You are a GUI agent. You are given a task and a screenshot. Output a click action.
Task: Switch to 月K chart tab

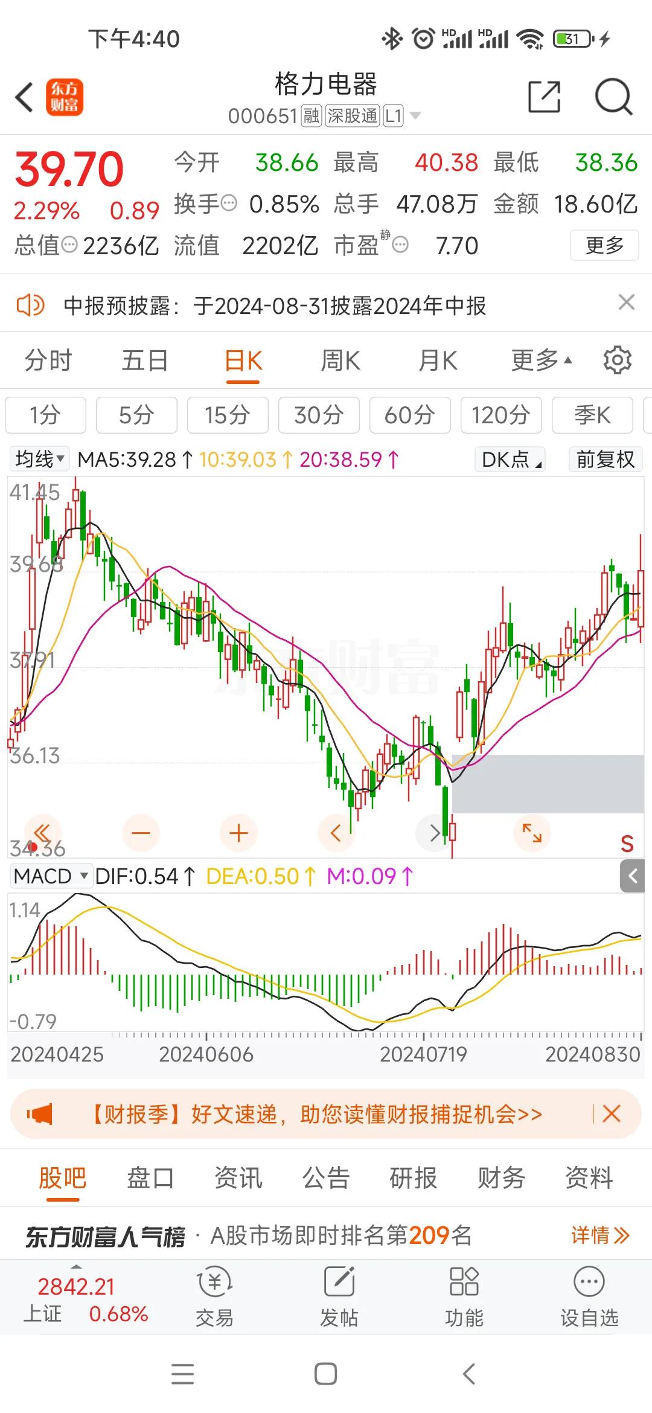coord(438,360)
